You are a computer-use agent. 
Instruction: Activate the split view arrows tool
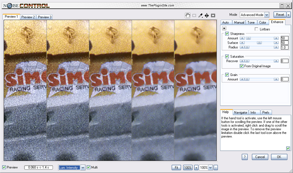coord(207,15)
